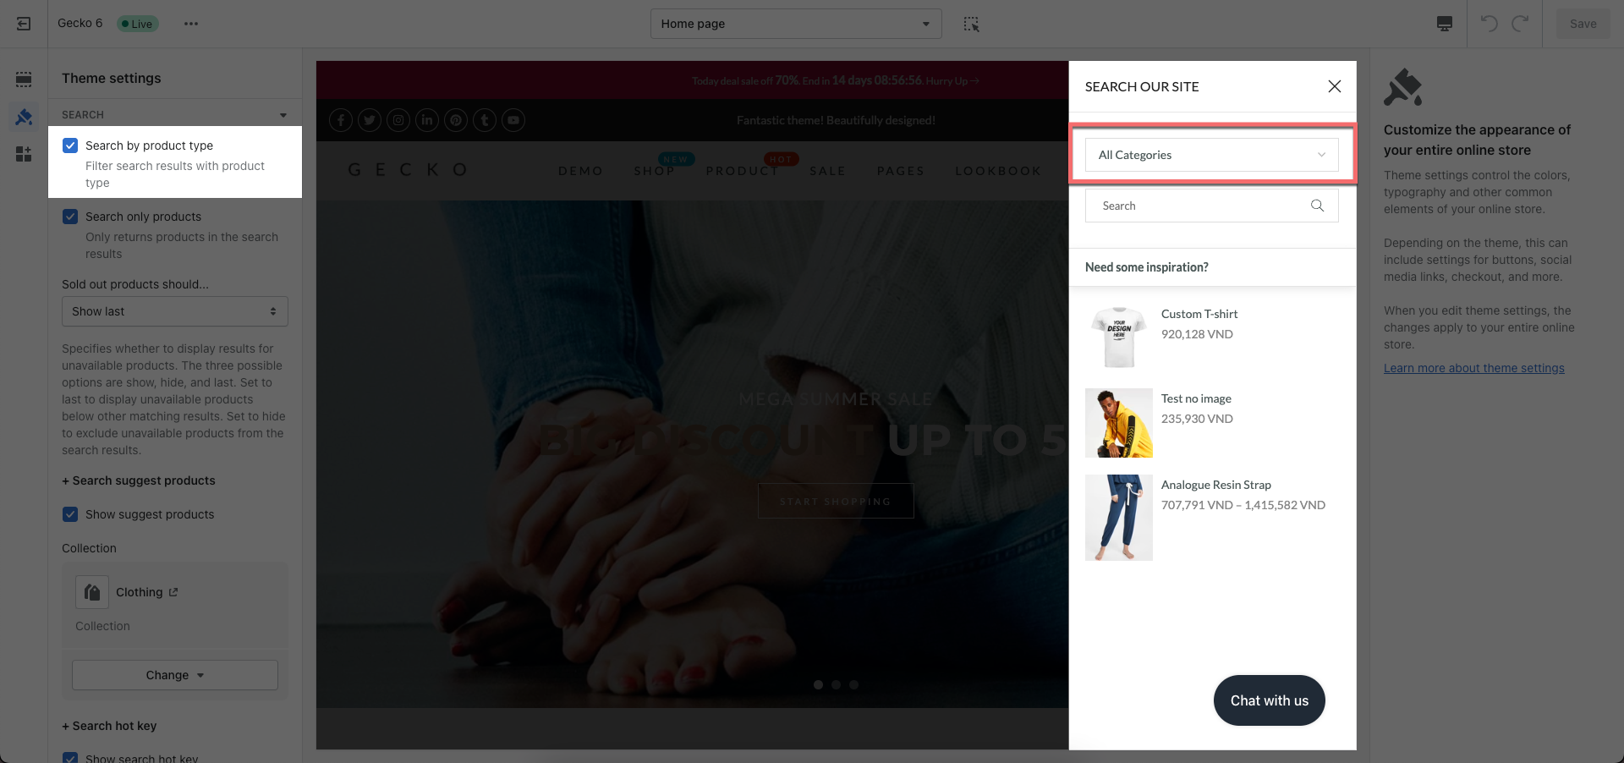Open the Sold out products Show last select
Screen dimensions: 1624x763
click(175, 311)
